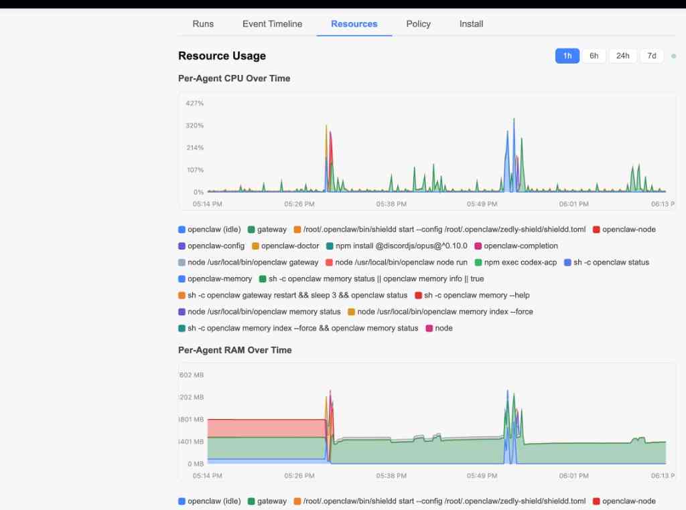Show the 7d time range

651,56
